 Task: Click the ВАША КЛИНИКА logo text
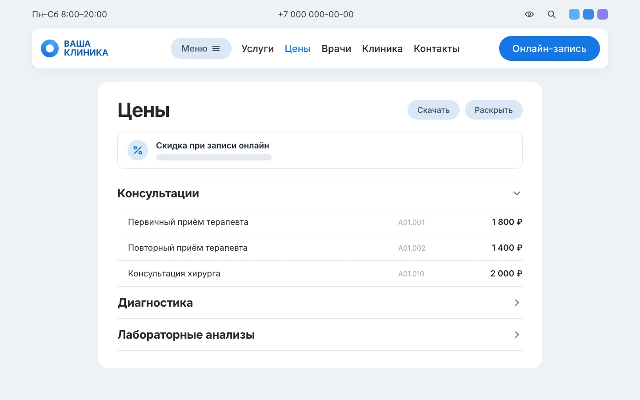tap(86, 48)
